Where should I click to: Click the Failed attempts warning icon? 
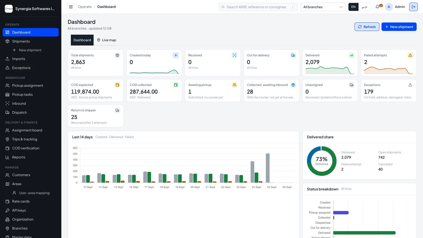[410, 55]
